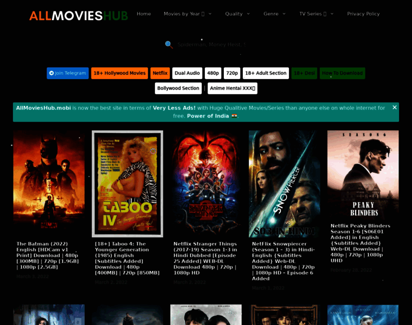This screenshot has width=412, height=325.
Task: Open the Privacy Policy page
Action: 363,14
